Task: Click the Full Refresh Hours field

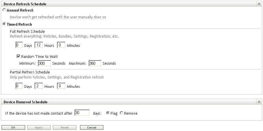Action: coord(39,45)
